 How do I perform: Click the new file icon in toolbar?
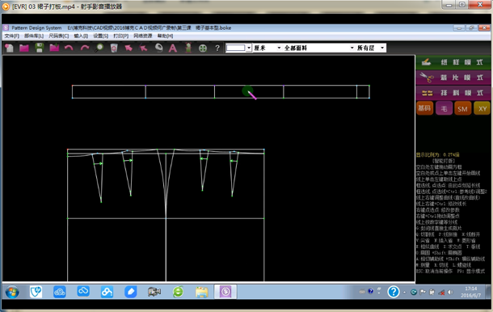9,48
